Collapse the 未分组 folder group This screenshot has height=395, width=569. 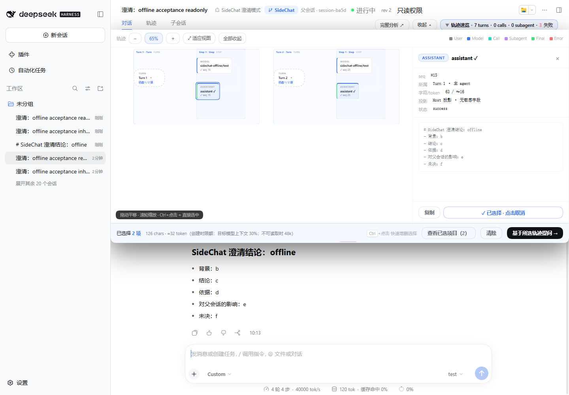pos(55,104)
